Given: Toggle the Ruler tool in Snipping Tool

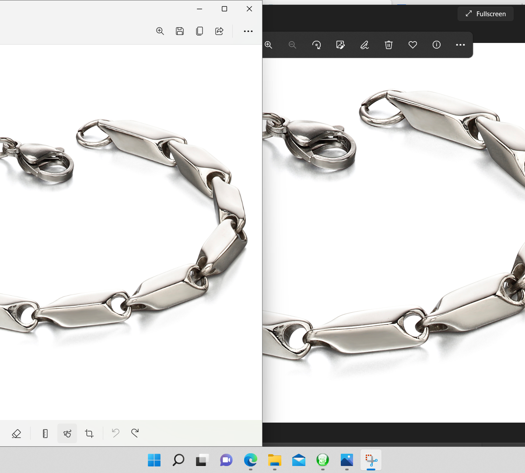Looking at the screenshot, I should [45, 433].
